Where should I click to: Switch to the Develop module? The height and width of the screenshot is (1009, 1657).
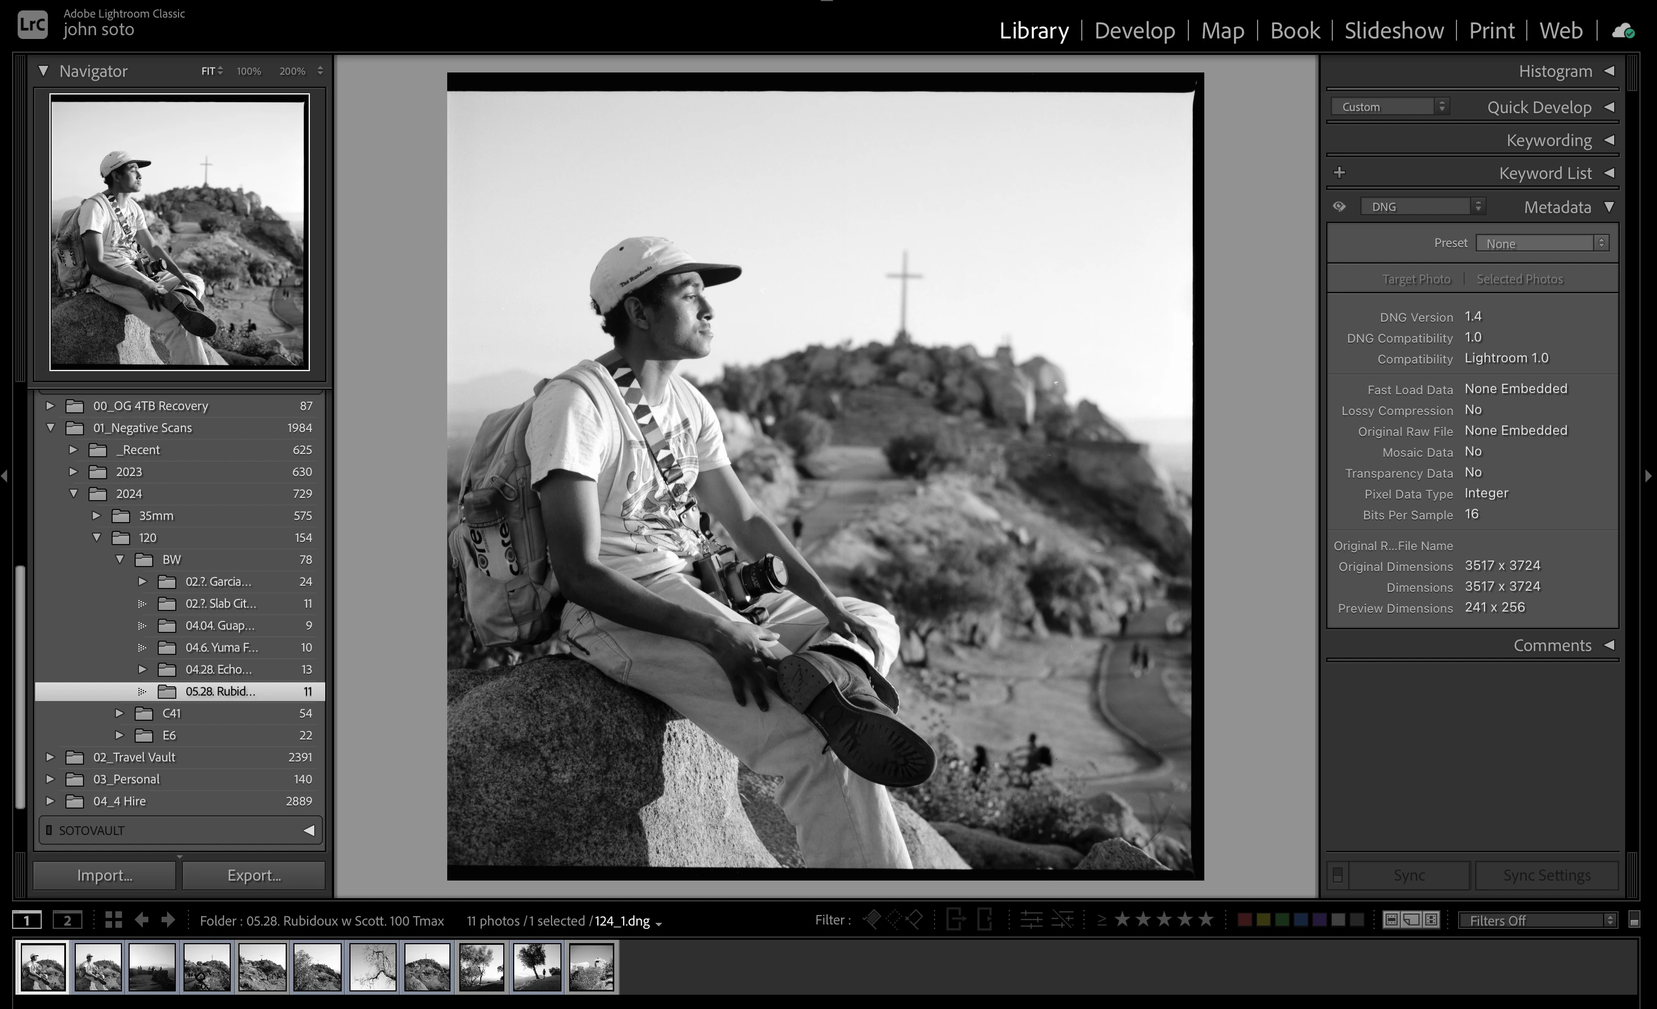[1134, 31]
